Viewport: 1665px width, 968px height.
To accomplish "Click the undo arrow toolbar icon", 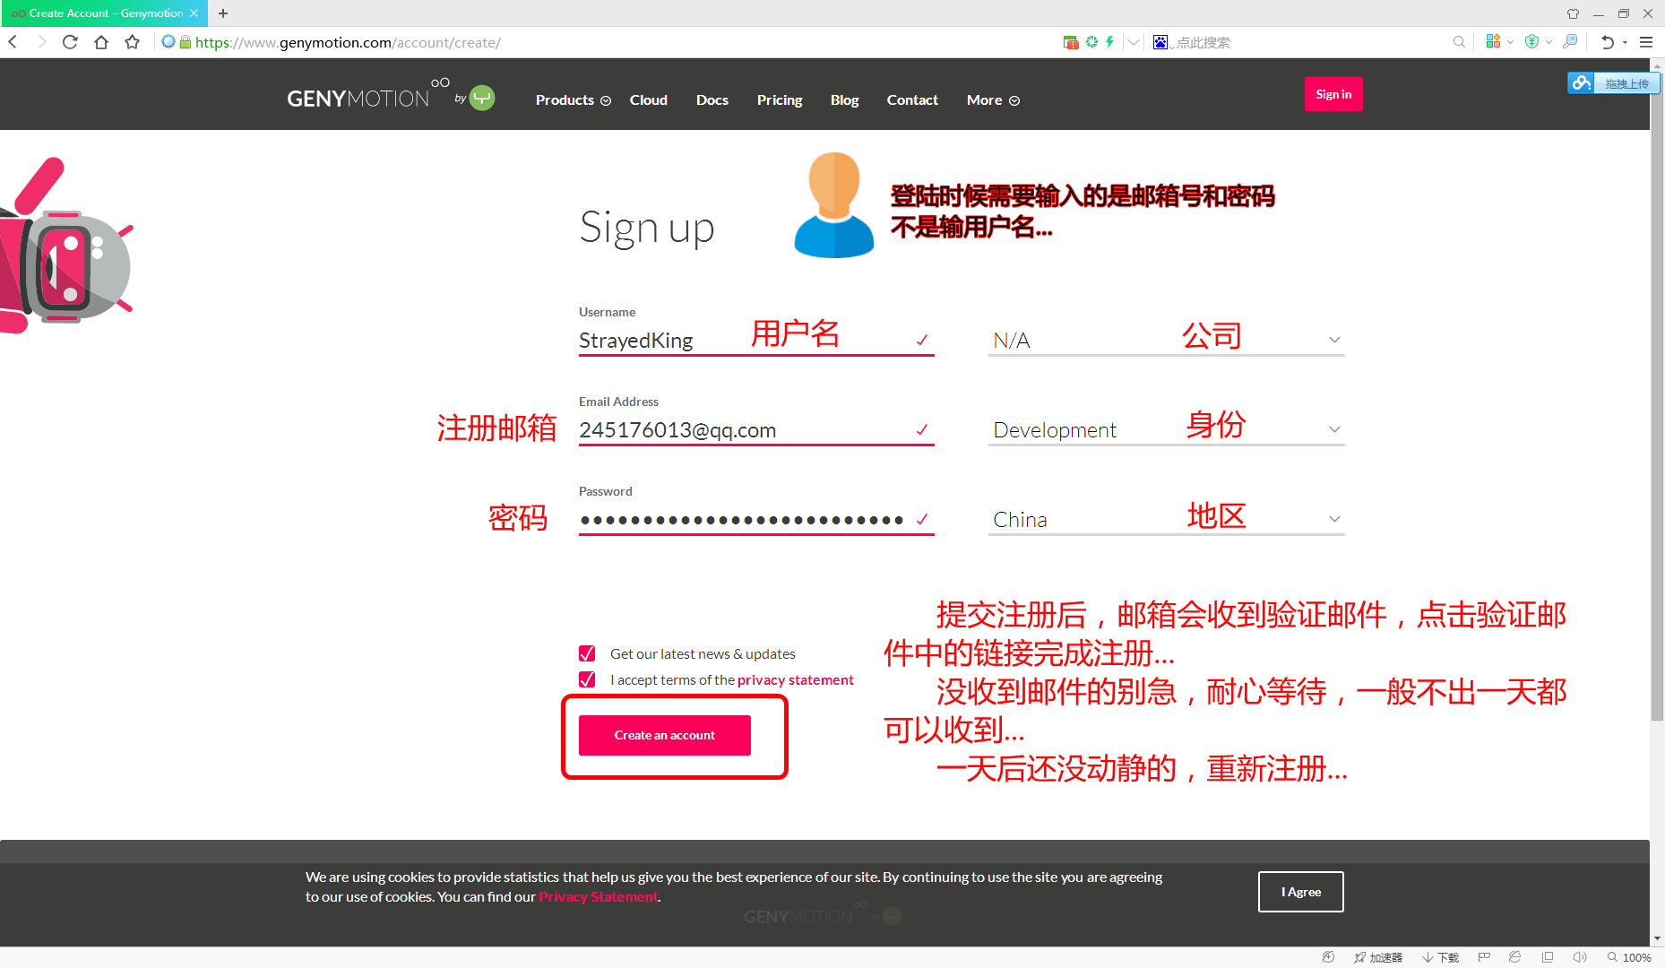I will [1608, 42].
